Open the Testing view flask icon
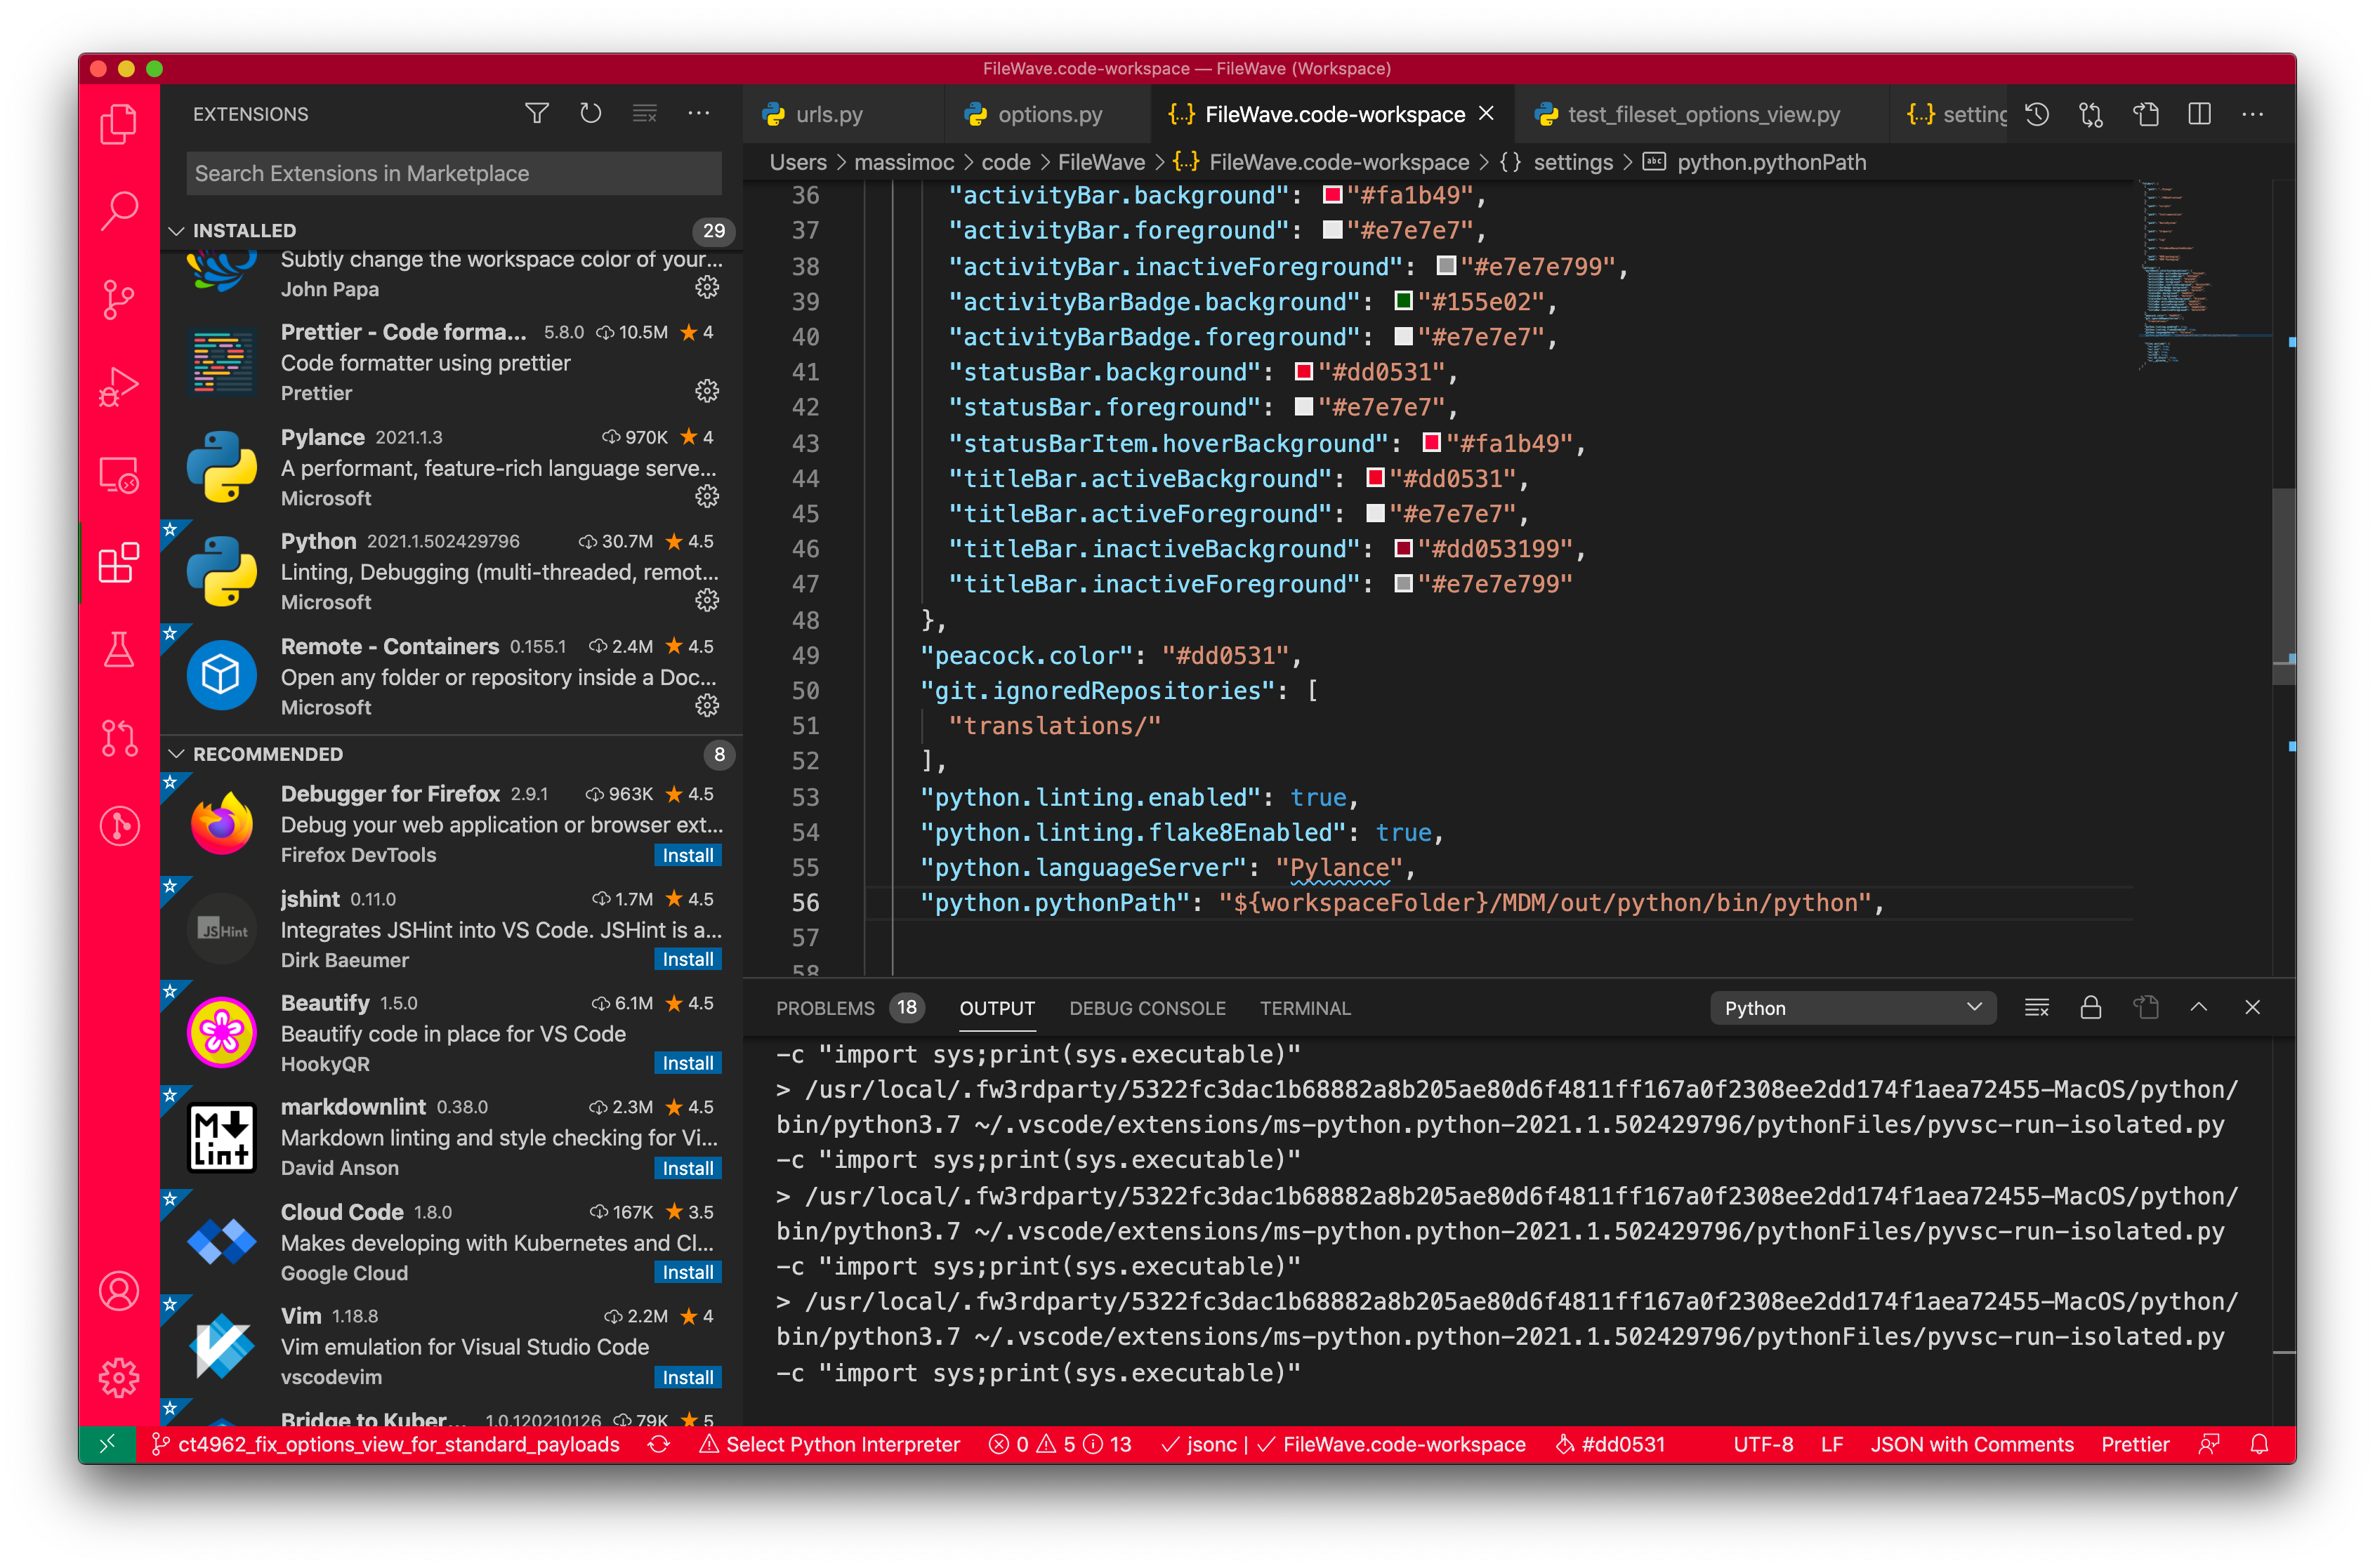 (119, 651)
